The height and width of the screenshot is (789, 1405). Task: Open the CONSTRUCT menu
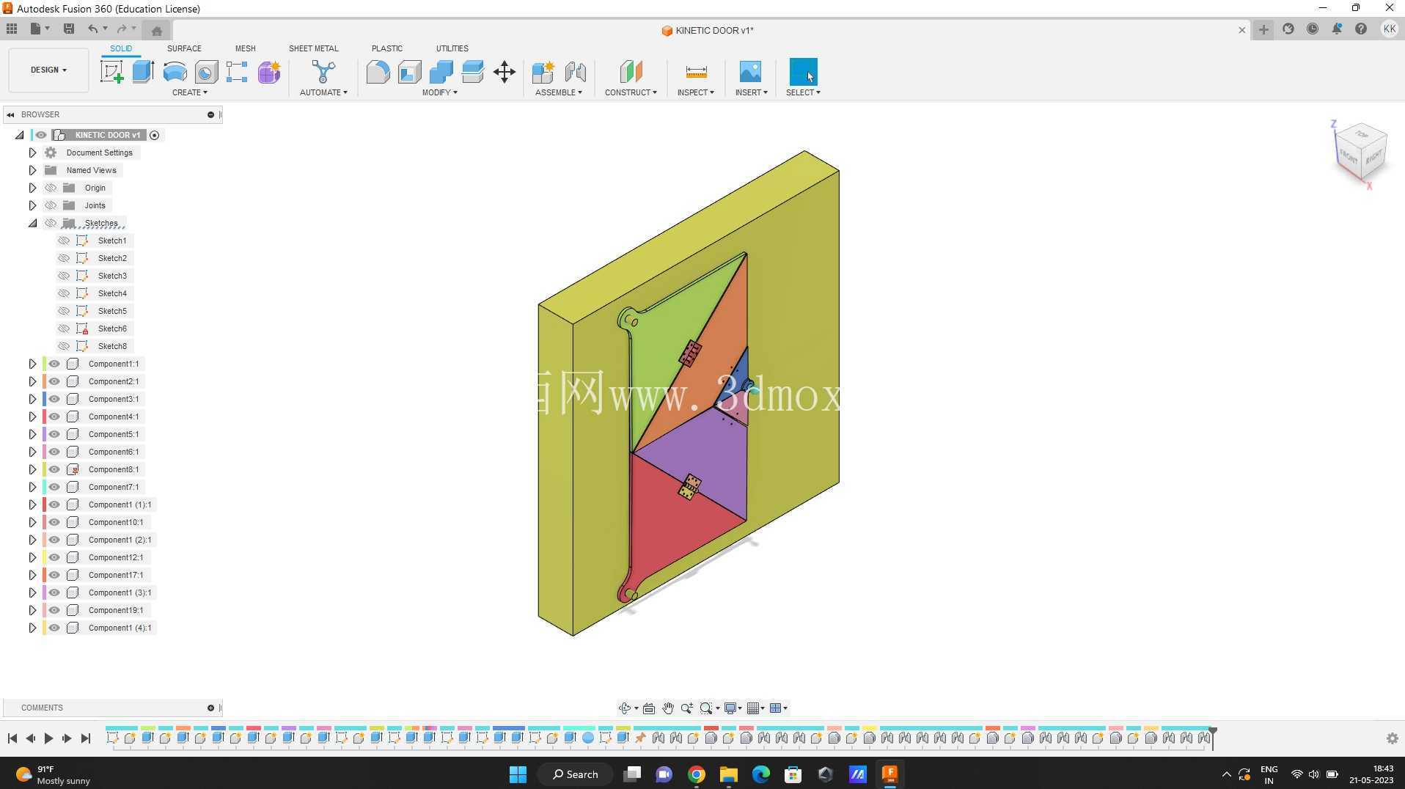(631, 92)
